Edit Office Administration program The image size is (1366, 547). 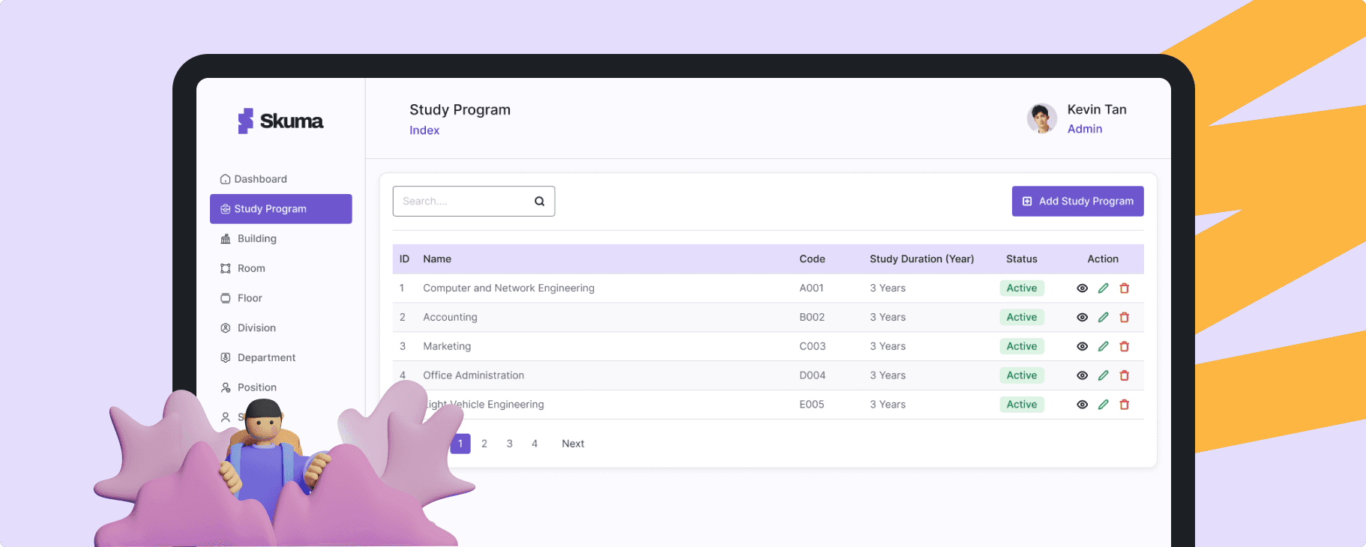pos(1103,375)
